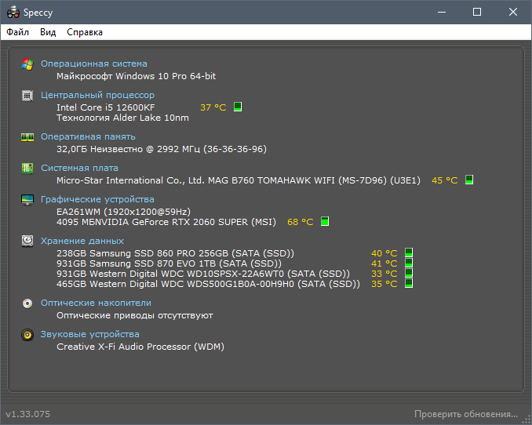The image size is (532, 425).
Task: Click the monitor icon beside Графические устройства
Action: pos(27,199)
